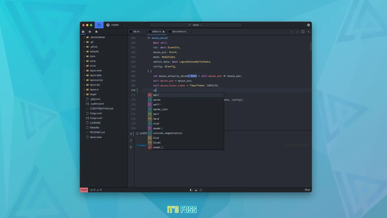Choose the 'serde' completion suggestion
This screenshot has height=218, width=387.
pos(185,100)
